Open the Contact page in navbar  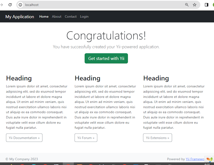[71, 17]
